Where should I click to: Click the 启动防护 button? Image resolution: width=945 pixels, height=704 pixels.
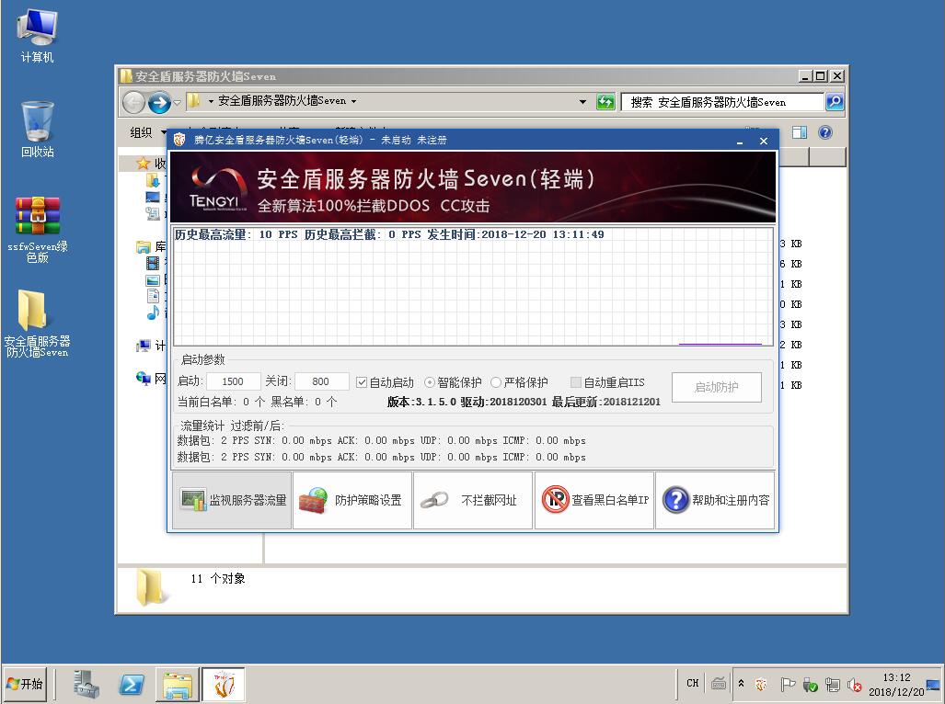(717, 387)
